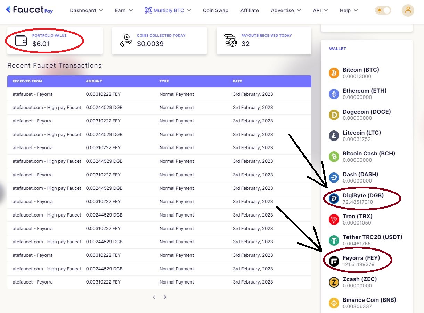
Task: Click the payouts received today coins icon
Action: click(x=230, y=41)
